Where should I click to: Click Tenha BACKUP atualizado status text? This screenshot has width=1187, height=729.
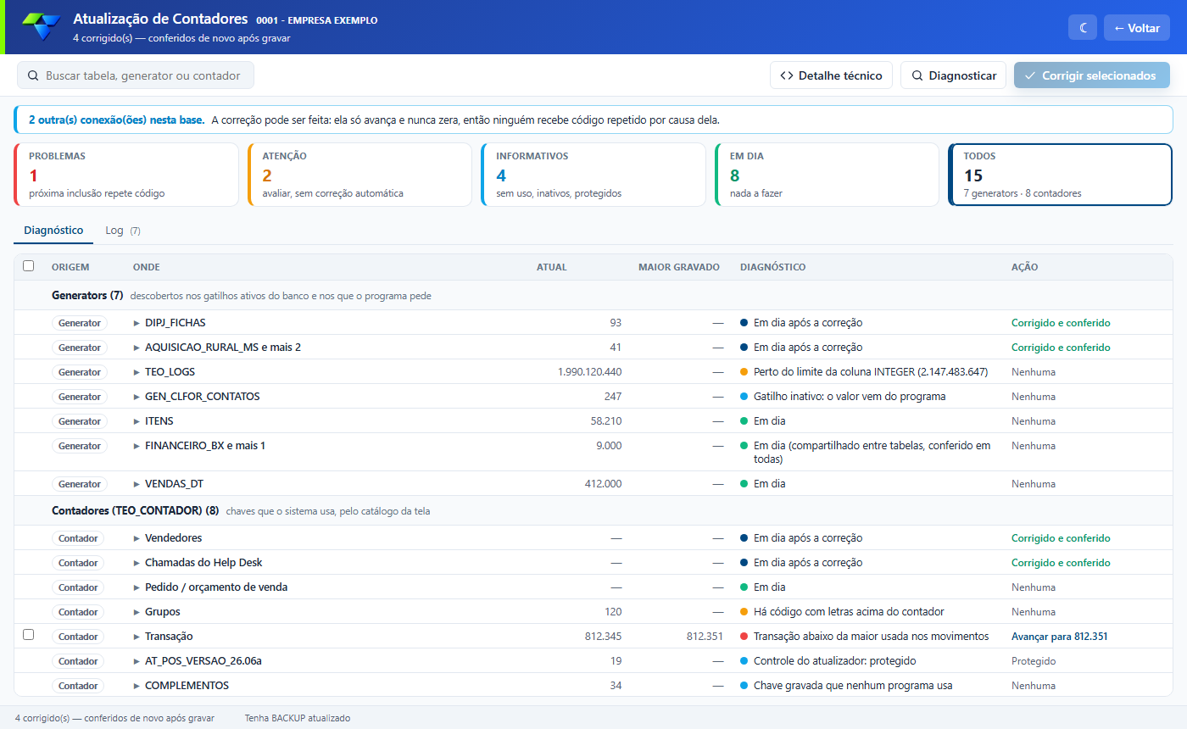298,718
